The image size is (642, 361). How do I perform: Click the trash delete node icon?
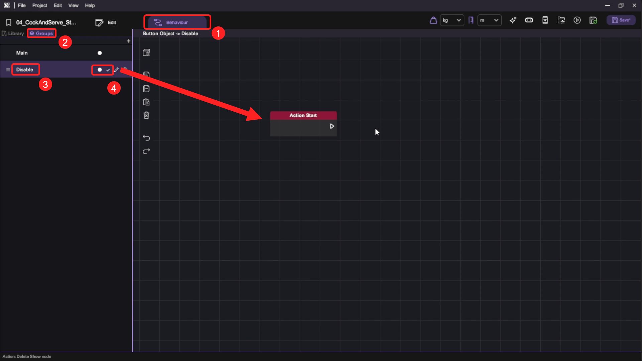tap(146, 115)
